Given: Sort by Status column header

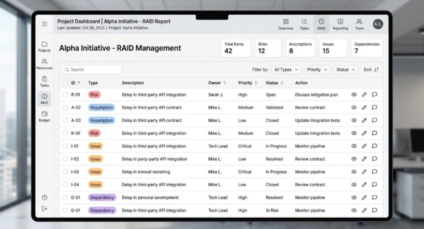Looking at the screenshot, I should tap(275, 83).
